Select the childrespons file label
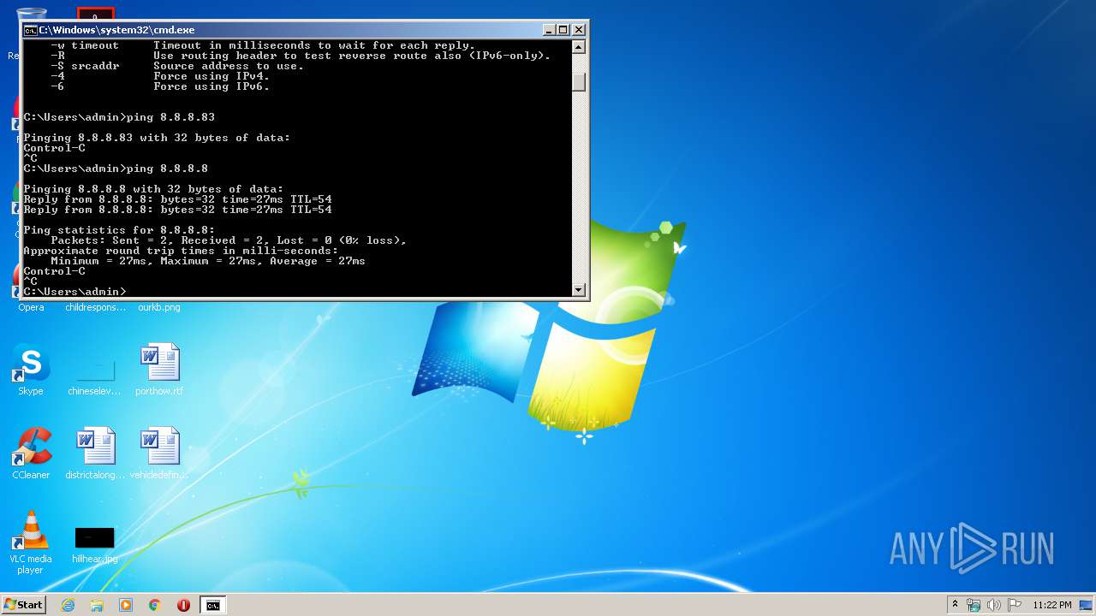The width and height of the screenshot is (1096, 616). click(x=95, y=307)
